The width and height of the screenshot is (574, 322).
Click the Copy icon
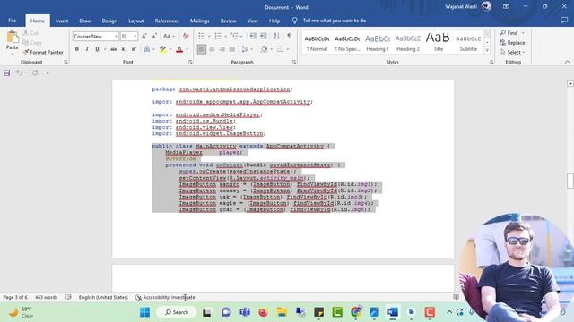click(x=26, y=43)
